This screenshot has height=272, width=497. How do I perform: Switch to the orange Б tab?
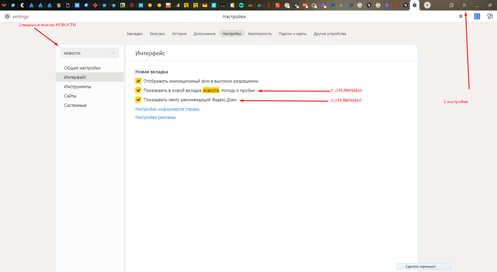(232, 5)
